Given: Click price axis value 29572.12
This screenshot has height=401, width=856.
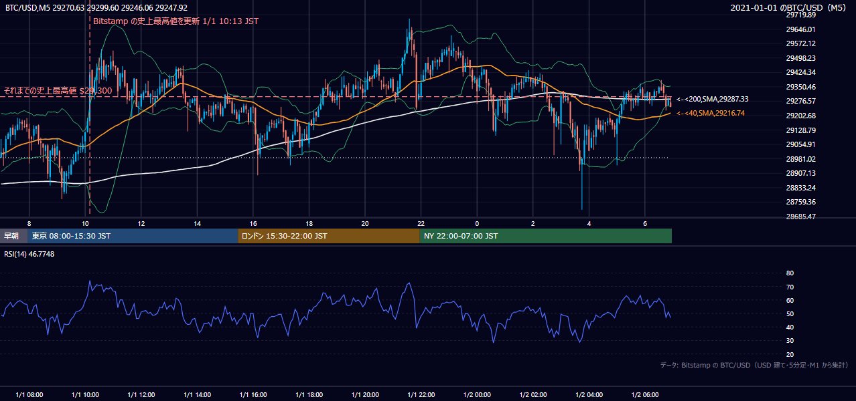Looking at the screenshot, I should (x=801, y=43).
